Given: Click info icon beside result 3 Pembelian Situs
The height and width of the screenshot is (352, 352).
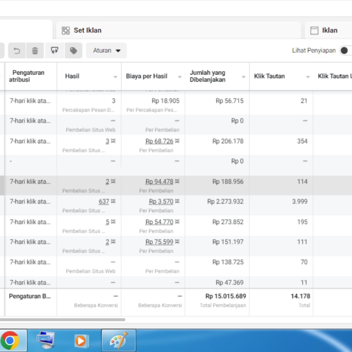Looking at the screenshot, I should [x=113, y=141].
